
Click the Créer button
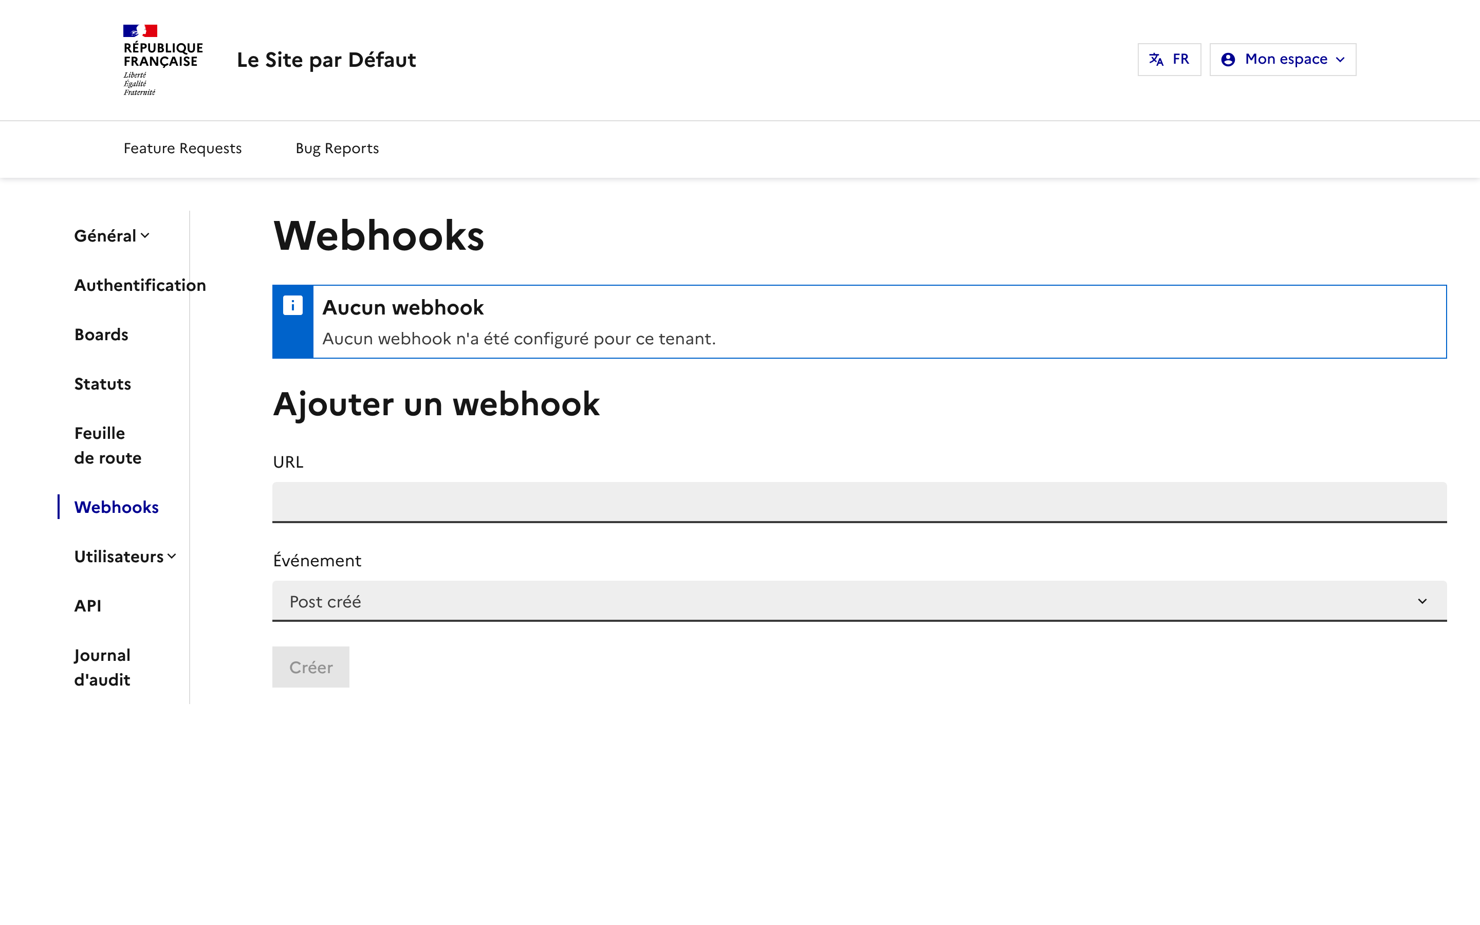pos(311,667)
